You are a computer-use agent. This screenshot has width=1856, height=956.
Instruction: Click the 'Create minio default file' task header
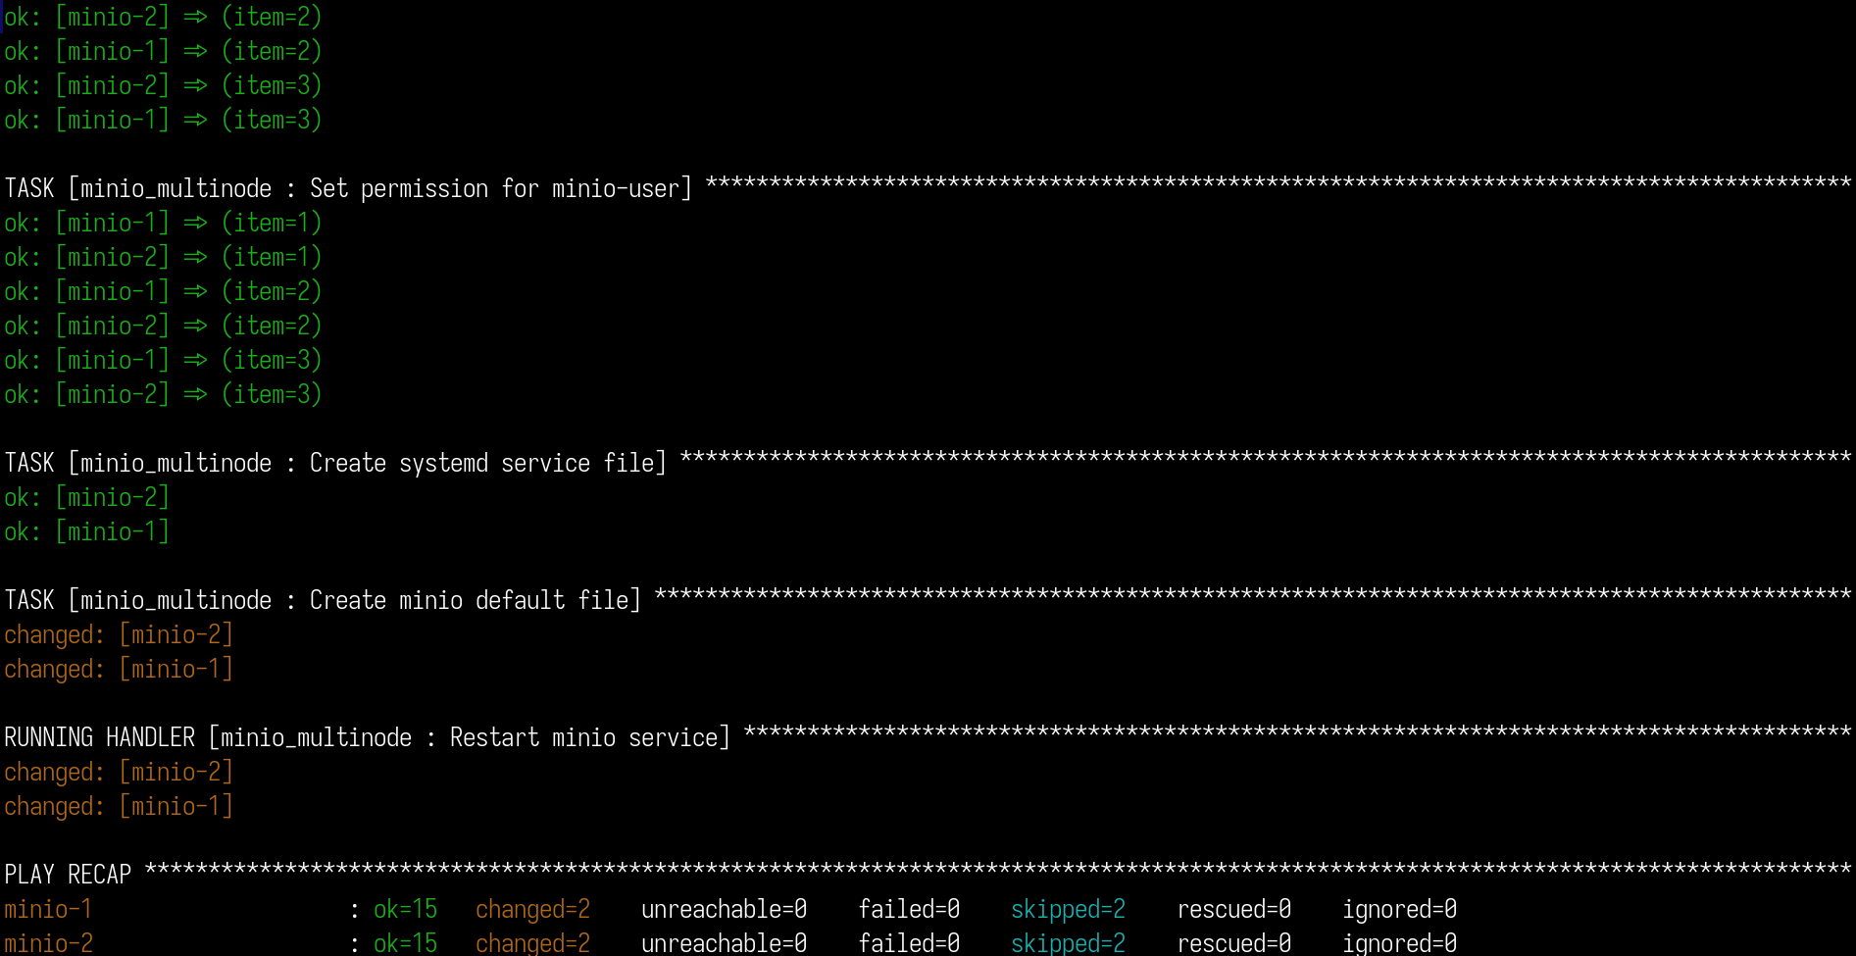point(323,600)
